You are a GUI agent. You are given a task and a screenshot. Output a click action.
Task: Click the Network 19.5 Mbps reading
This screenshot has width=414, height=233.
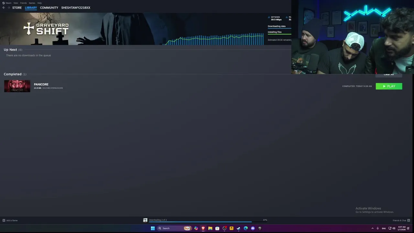[x=276, y=18]
